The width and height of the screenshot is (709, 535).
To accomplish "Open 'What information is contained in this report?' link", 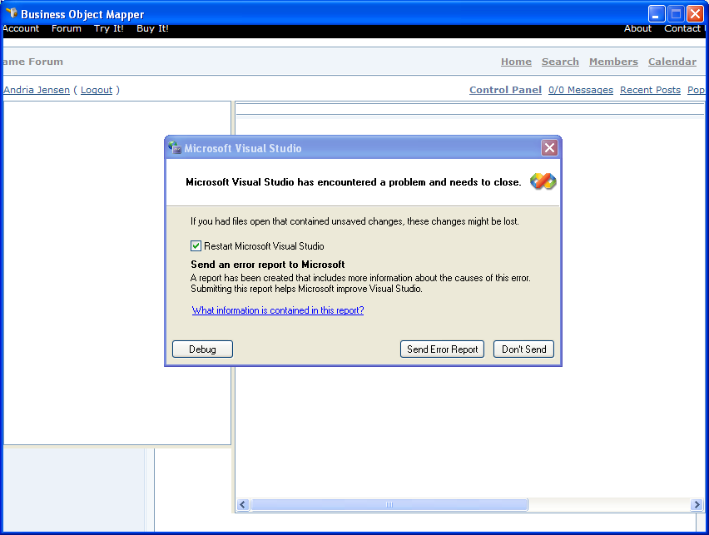I will [278, 310].
